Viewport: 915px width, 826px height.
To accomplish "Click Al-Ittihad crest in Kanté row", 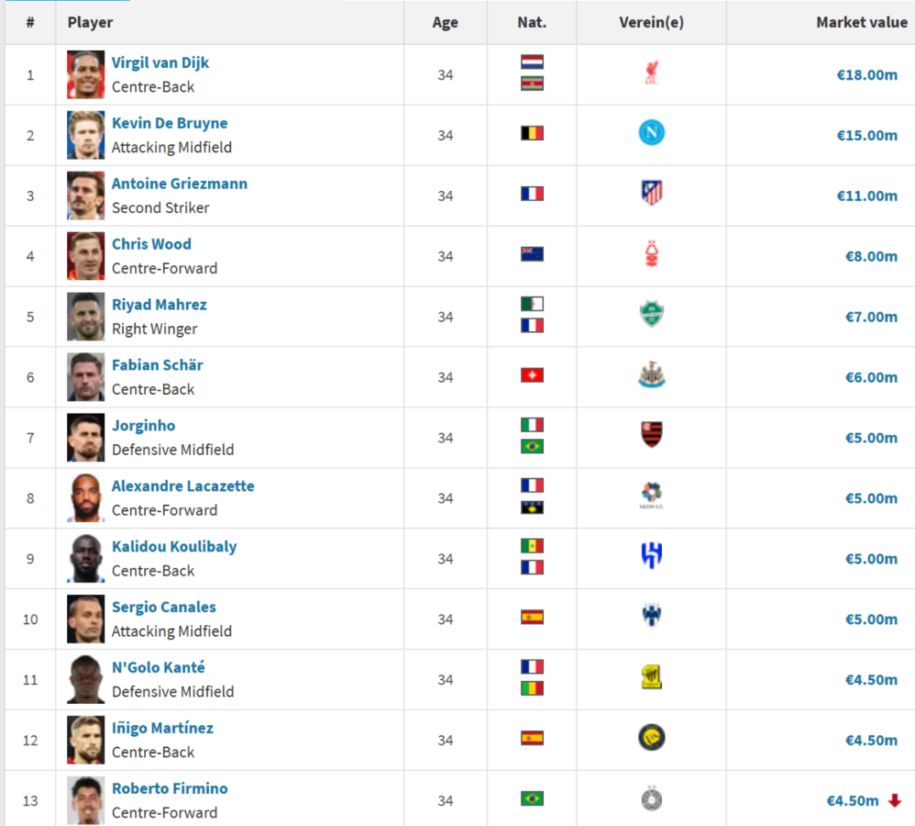I will [651, 678].
